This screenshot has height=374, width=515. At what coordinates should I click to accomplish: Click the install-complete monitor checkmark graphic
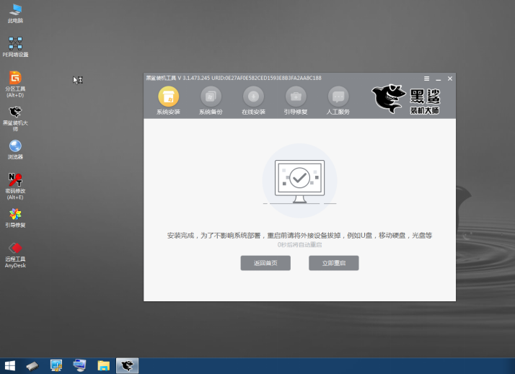coord(299,177)
